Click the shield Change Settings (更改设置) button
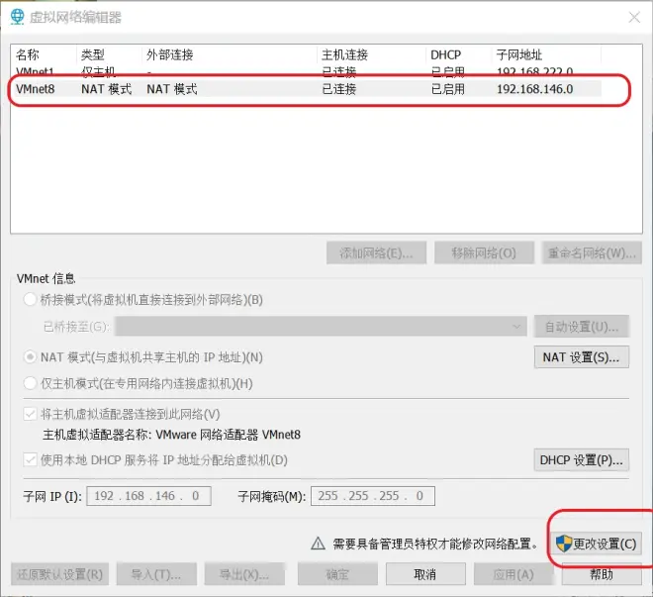Viewport: 653px width, 597px height. tap(596, 544)
